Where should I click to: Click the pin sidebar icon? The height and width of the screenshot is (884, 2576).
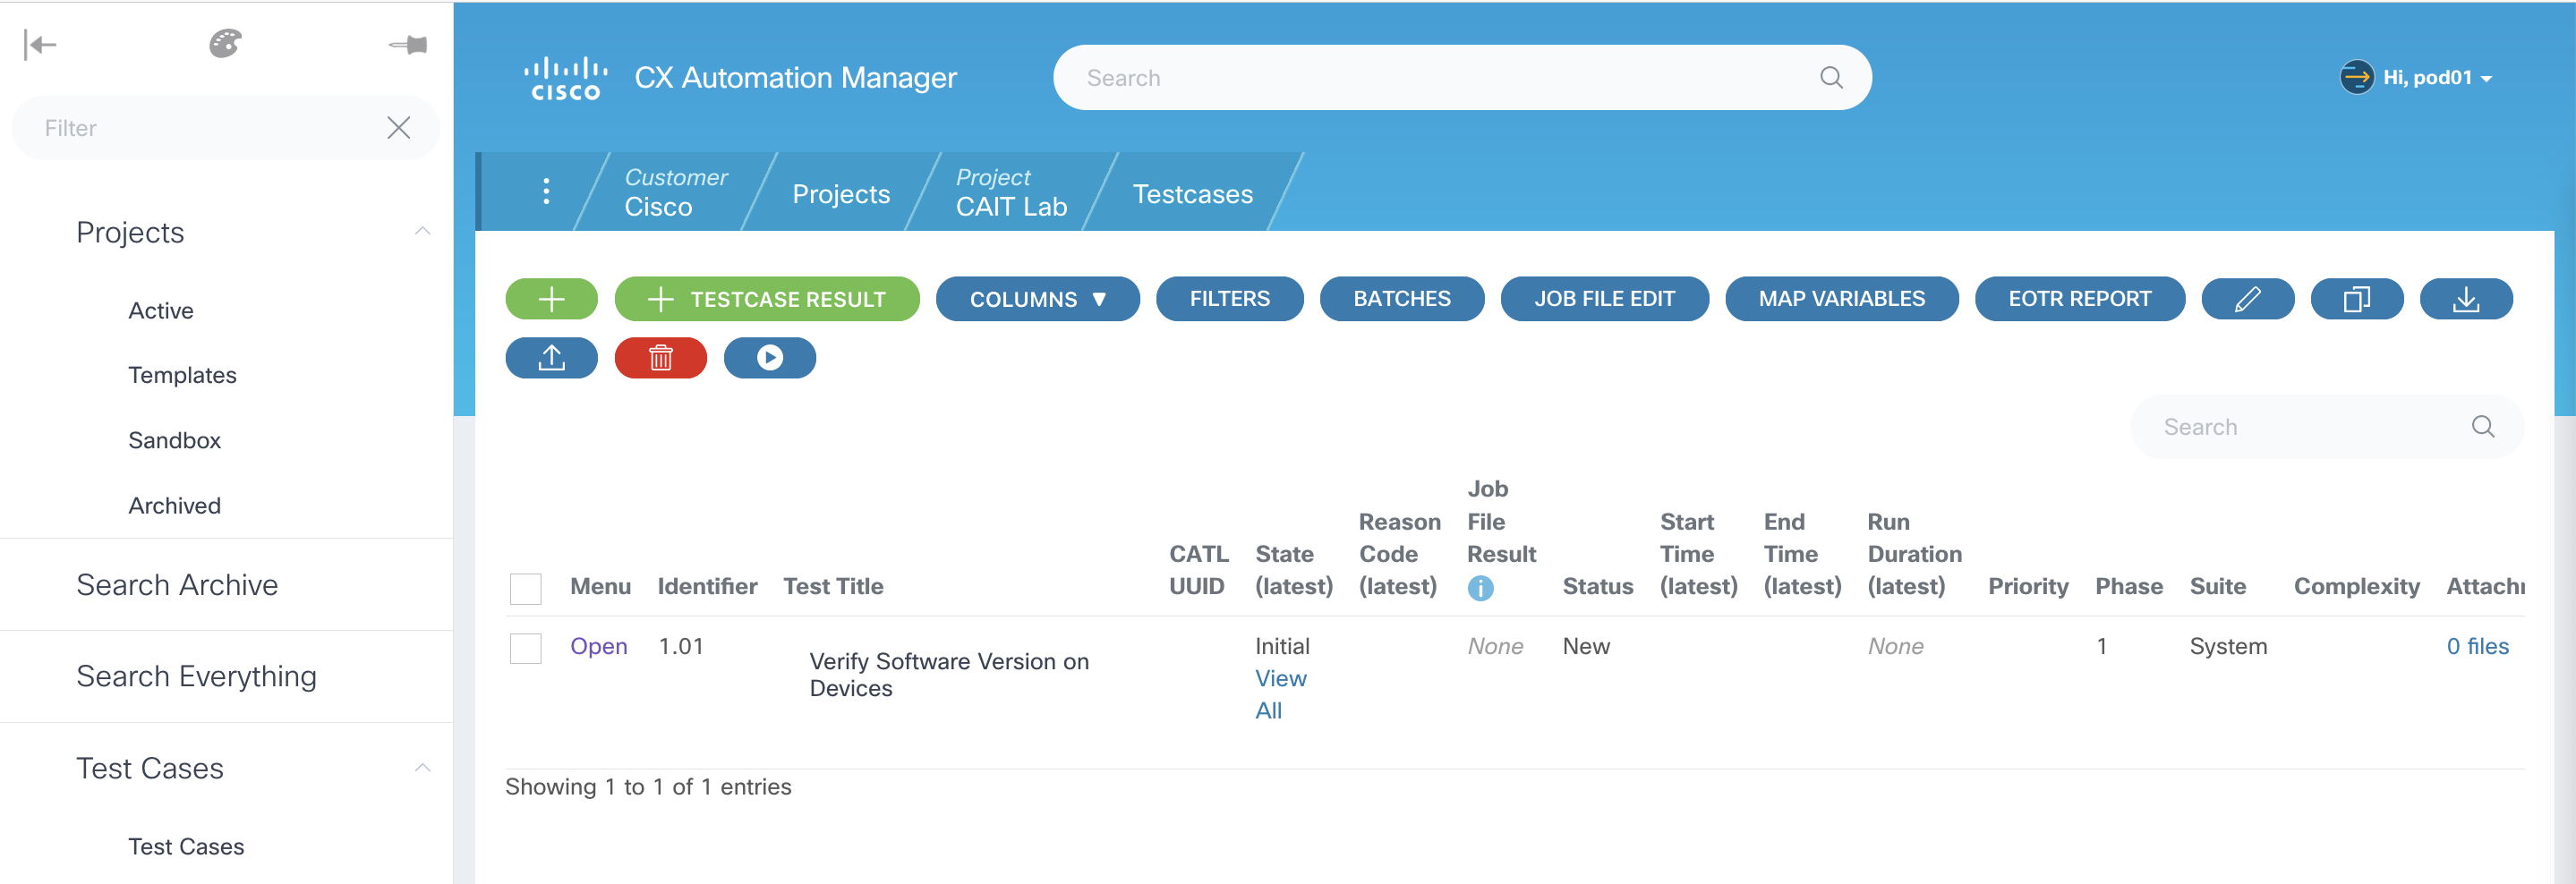click(x=408, y=44)
